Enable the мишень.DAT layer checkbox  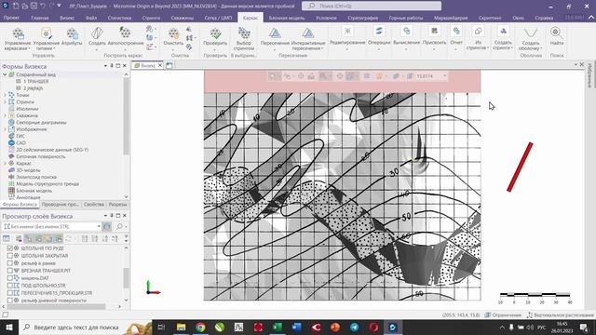tap(10, 278)
